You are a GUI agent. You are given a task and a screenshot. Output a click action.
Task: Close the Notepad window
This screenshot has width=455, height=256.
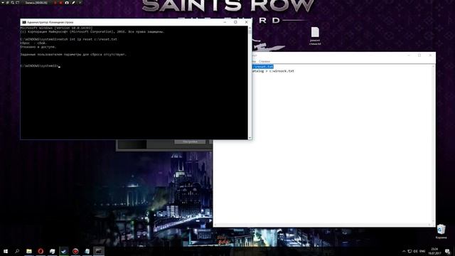tap(430, 55)
